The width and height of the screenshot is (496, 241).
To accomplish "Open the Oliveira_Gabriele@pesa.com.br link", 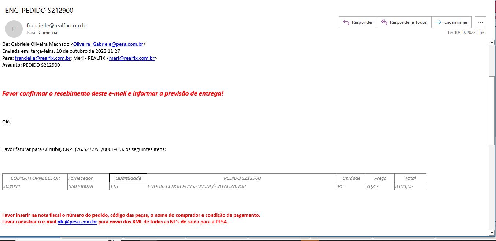I will click(x=108, y=44).
